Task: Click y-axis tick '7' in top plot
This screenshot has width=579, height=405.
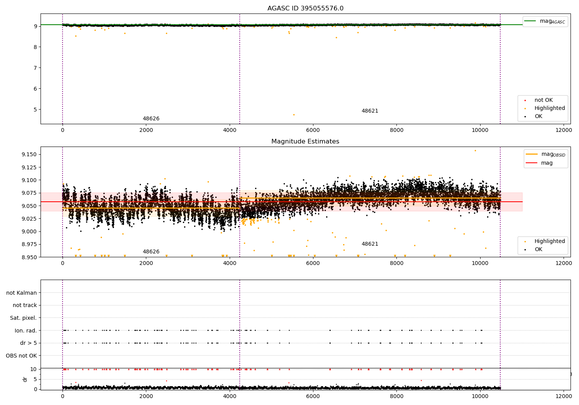Action: (36, 68)
